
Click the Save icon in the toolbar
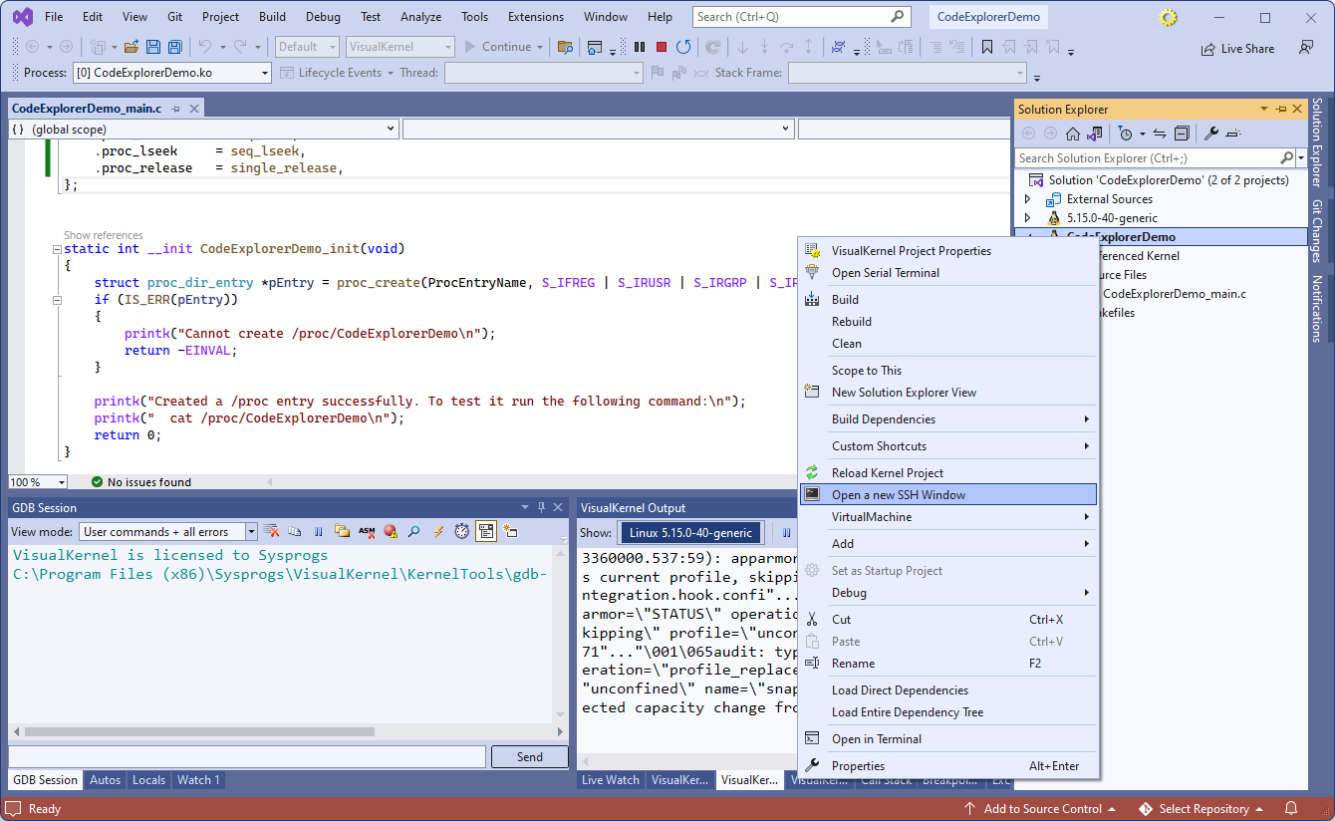[x=153, y=47]
